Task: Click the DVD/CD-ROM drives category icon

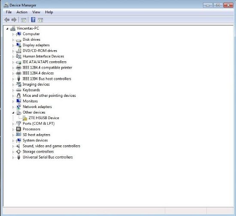Action: point(18,51)
